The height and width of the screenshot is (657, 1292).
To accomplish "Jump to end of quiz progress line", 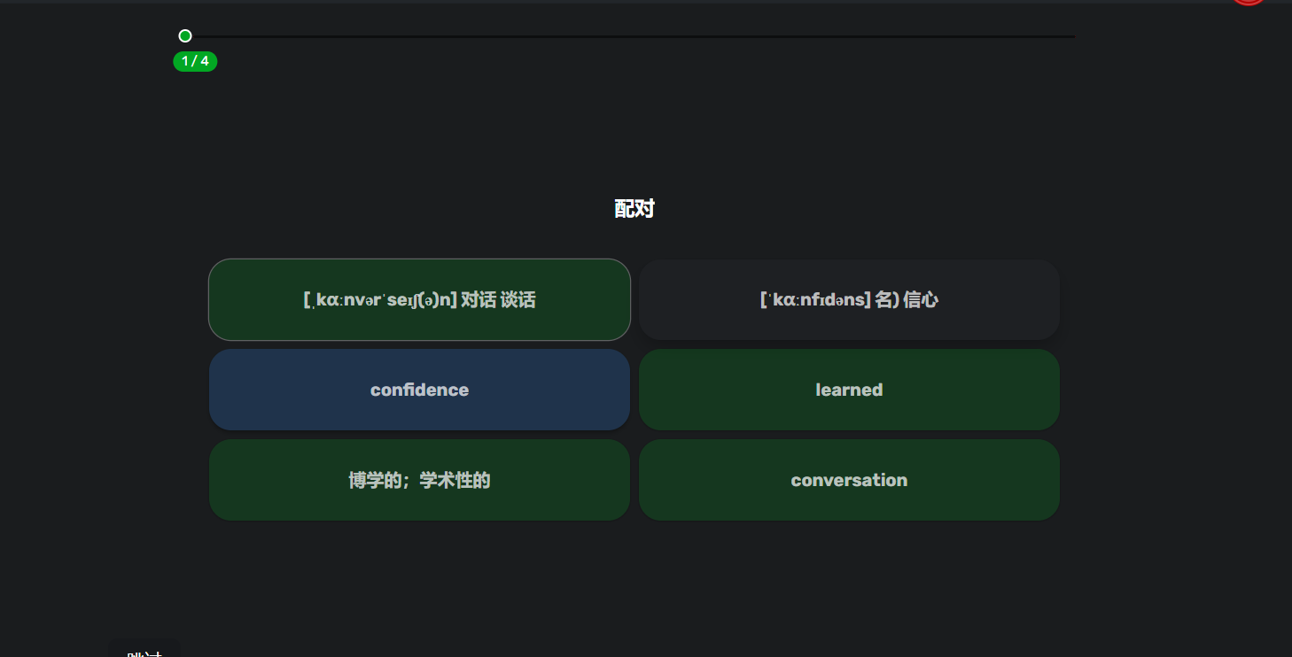I will (1072, 36).
